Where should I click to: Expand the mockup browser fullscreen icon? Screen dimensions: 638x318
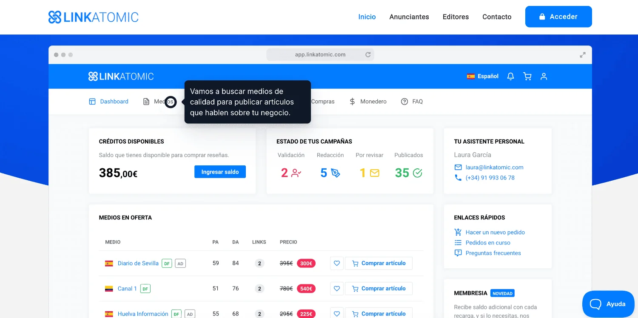click(583, 55)
